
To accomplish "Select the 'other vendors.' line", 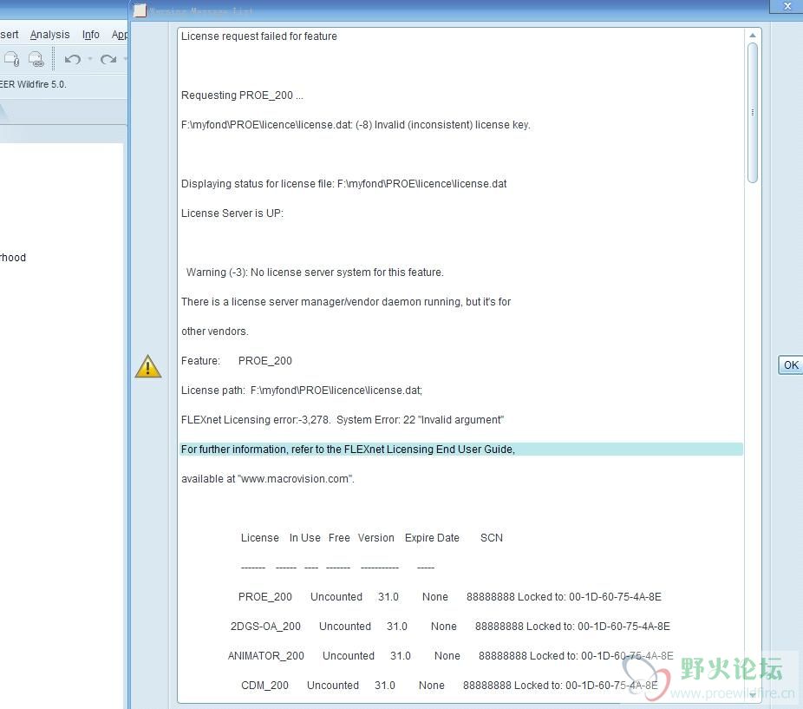I will pyautogui.click(x=461, y=332).
